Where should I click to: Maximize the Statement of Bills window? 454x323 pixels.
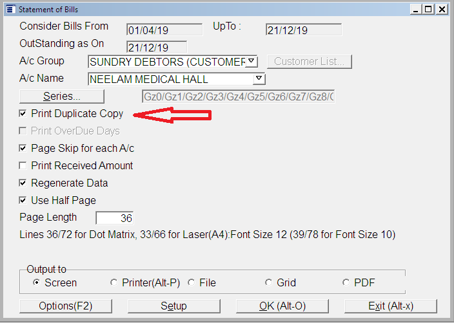(x=428, y=9)
